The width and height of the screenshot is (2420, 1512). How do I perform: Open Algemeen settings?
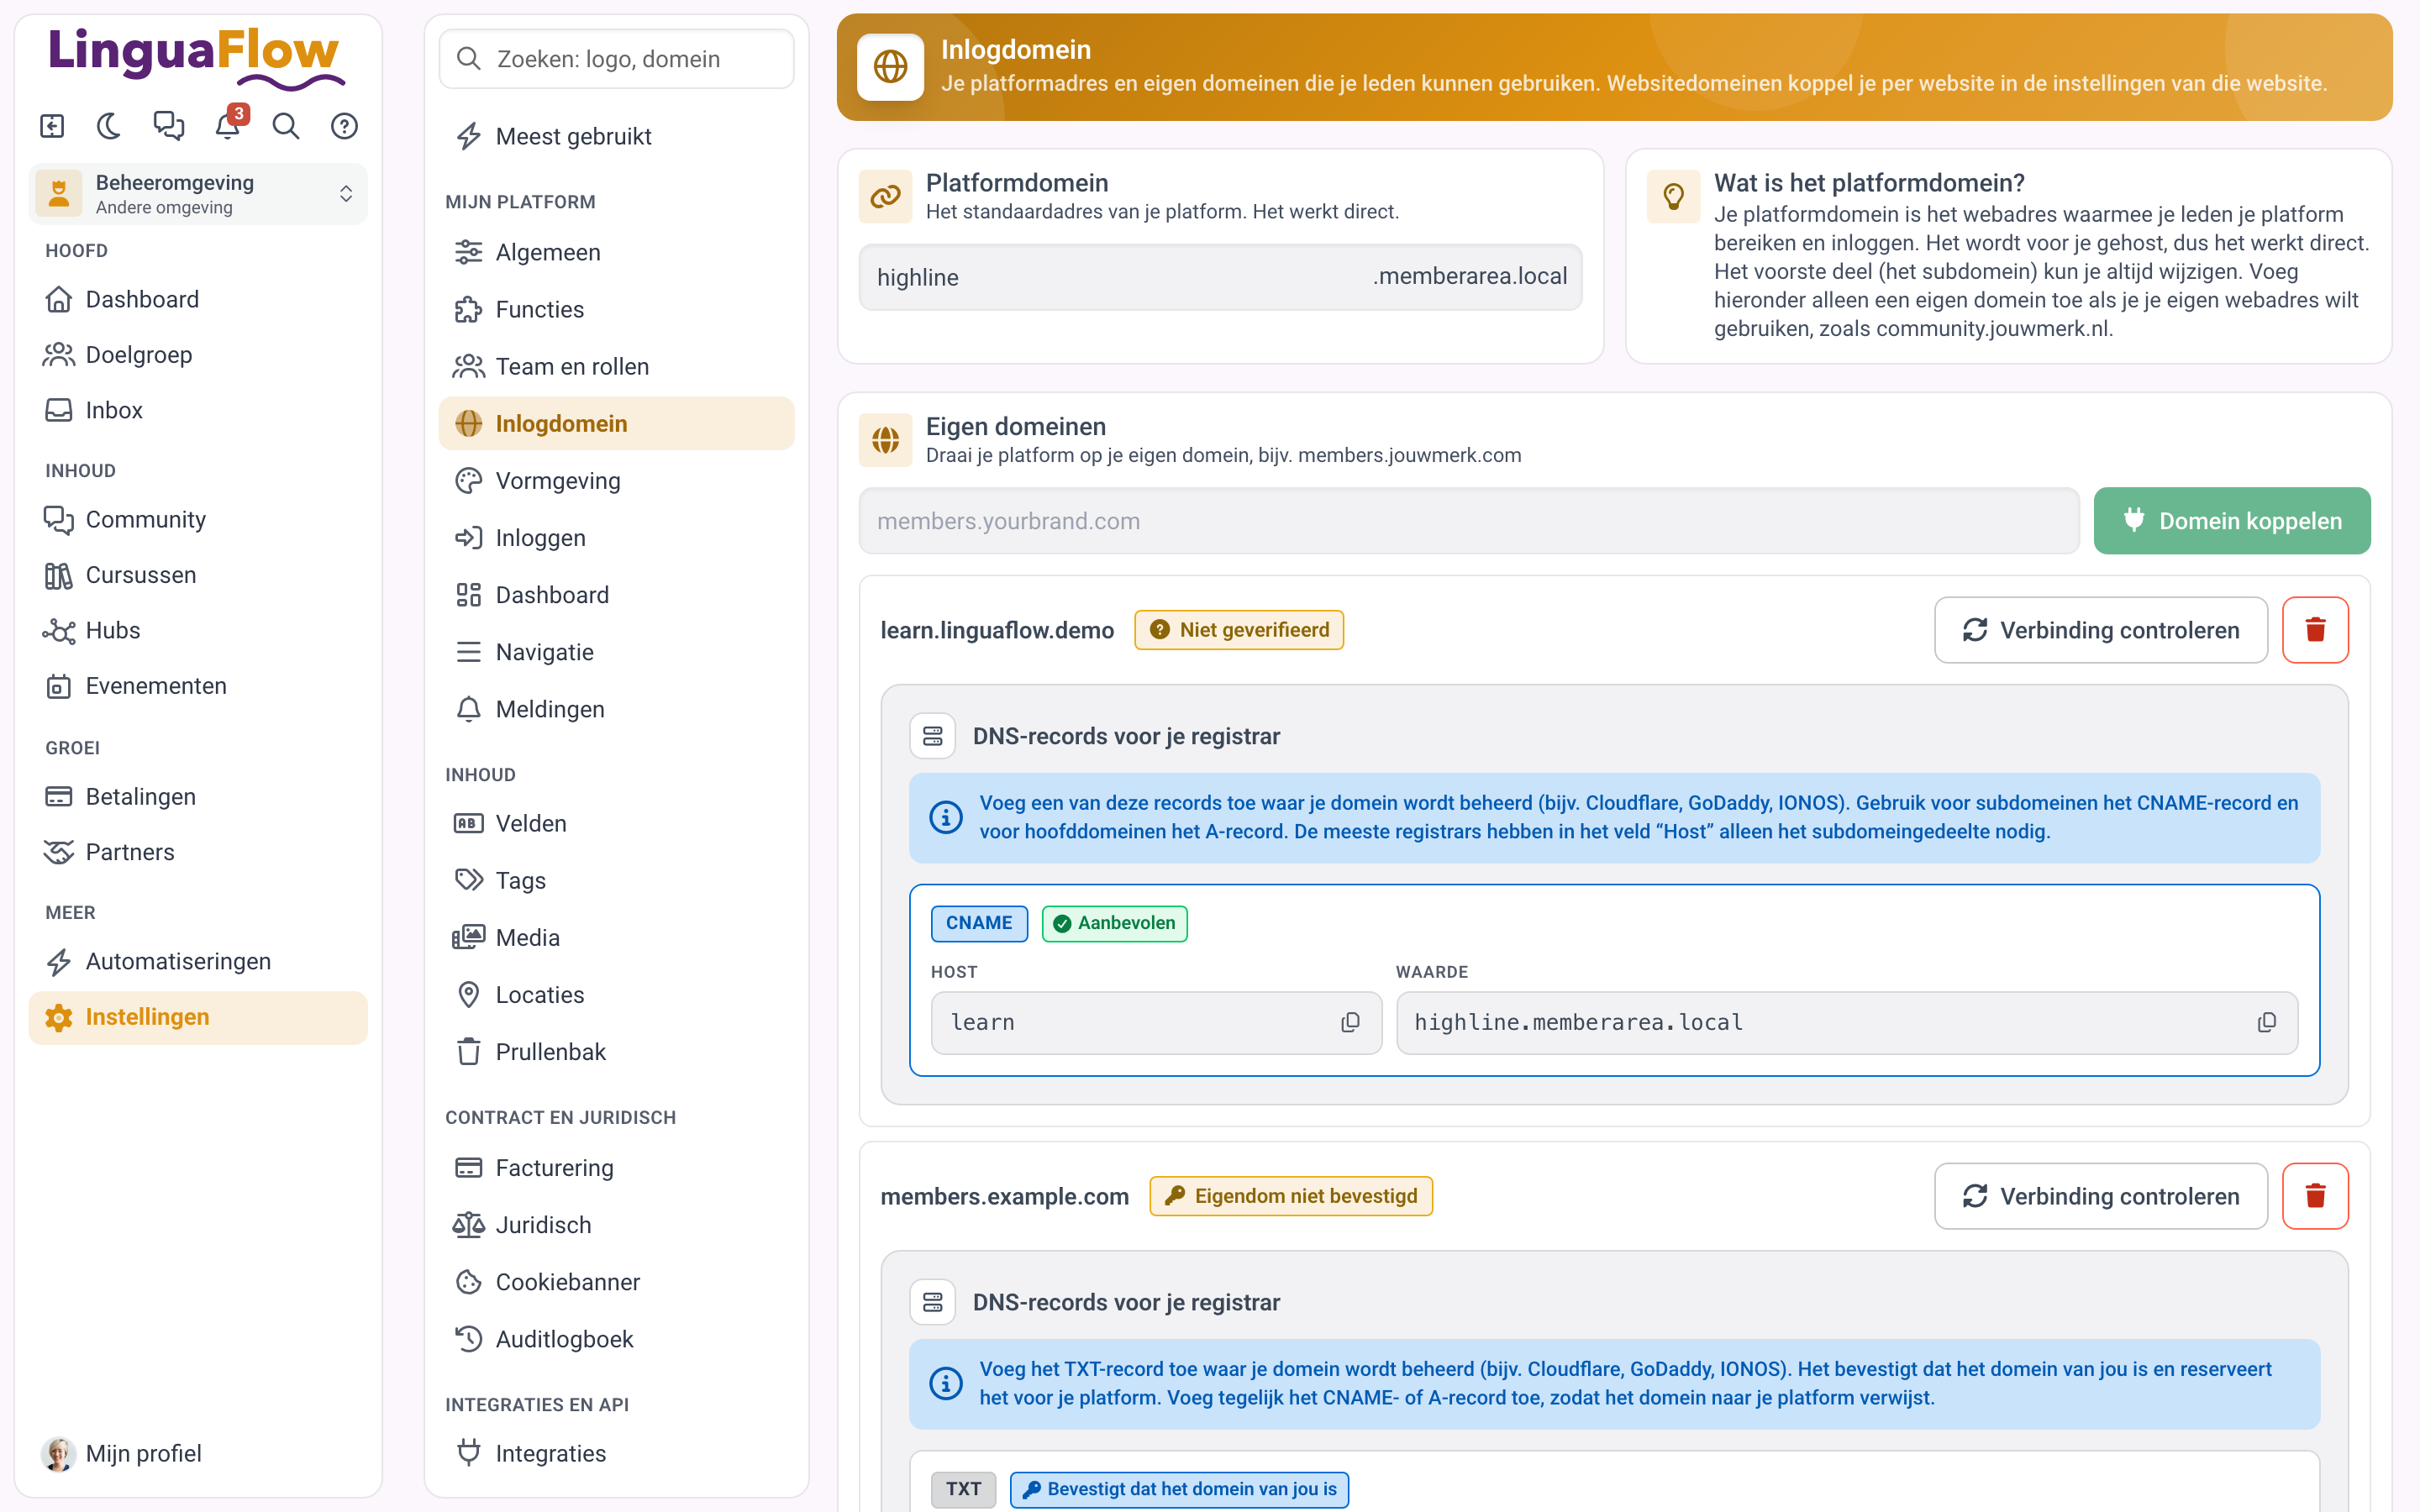point(616,252)
